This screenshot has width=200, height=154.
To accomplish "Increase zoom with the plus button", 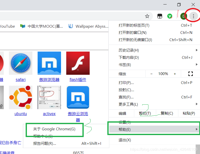I will 175,74.
